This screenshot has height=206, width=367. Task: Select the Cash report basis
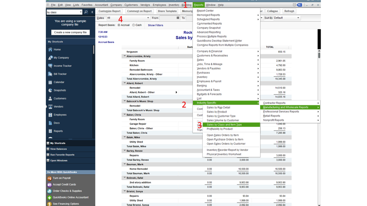click(133, 25)
